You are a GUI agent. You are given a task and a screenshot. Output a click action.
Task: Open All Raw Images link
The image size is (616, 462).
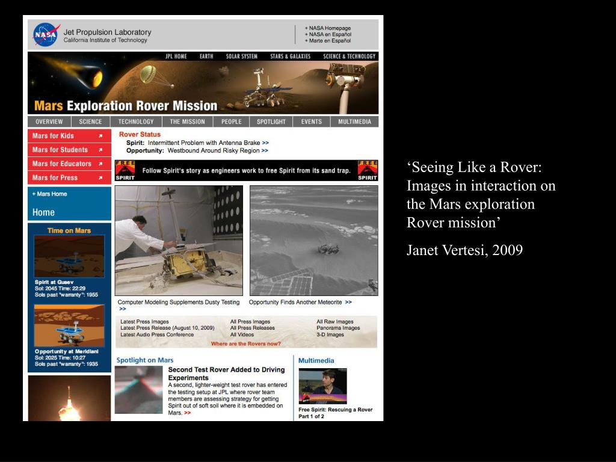tap(335, 321)
